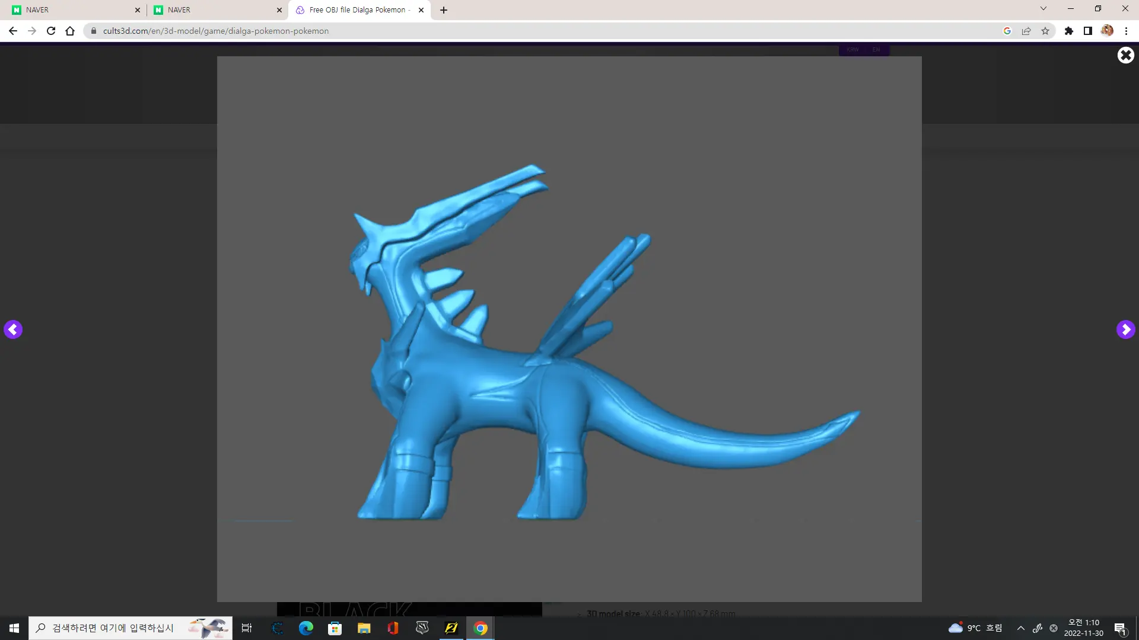Viewport: 1139px width, 640px height.
Task: Show hidden system tray icons
Action: [1021, 628]
